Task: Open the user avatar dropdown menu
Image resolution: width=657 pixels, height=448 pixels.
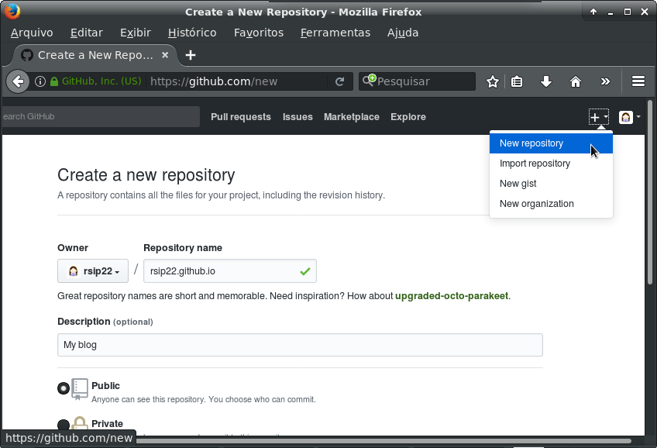Action: (629, 117)
